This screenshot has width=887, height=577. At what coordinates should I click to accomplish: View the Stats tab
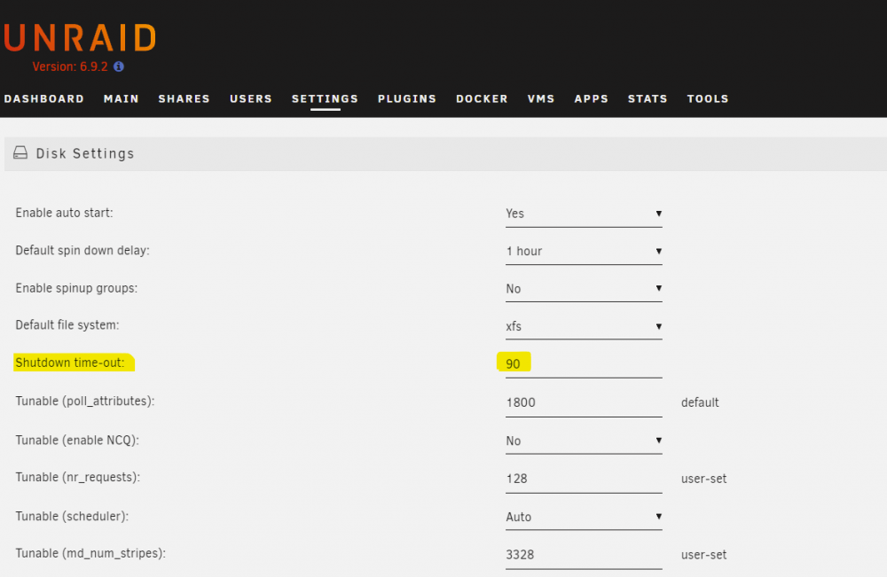pyautogui.click(x=648, y=99)
